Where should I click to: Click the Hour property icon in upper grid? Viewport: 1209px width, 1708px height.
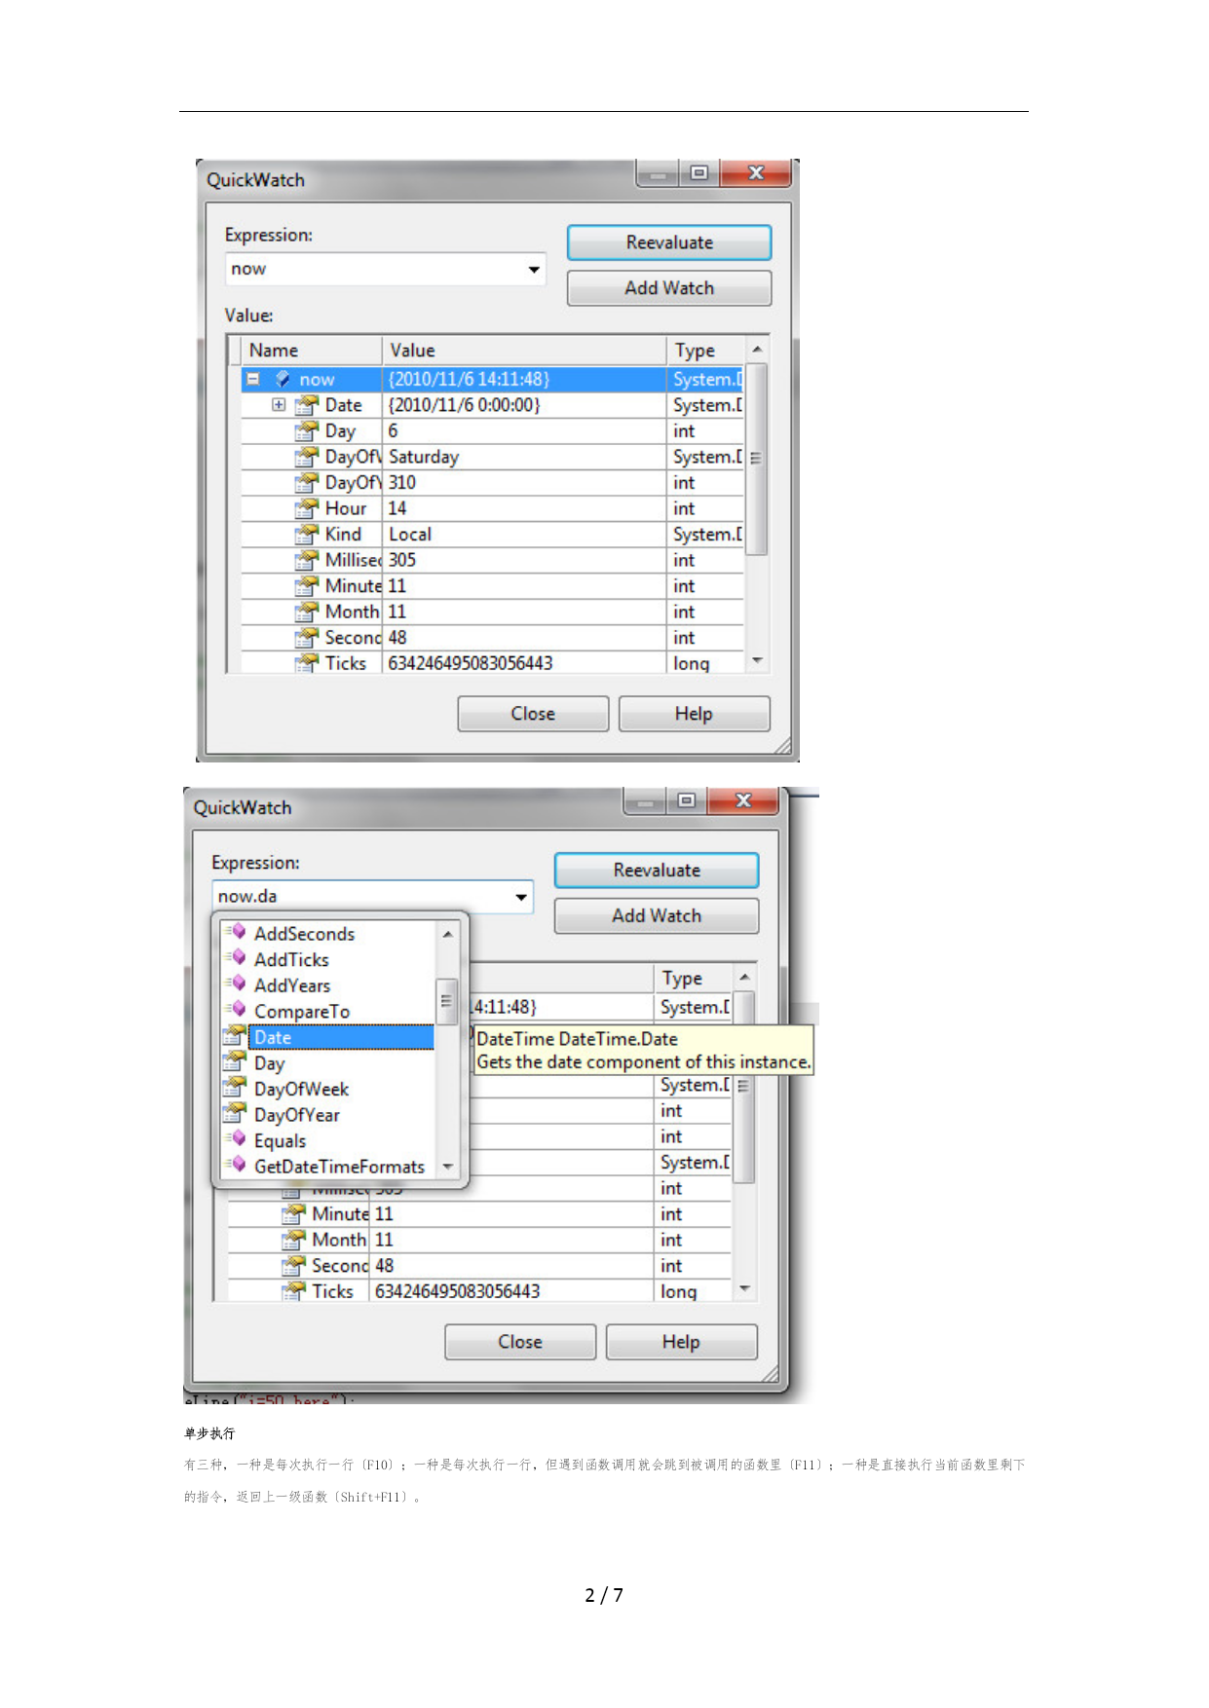307,508
